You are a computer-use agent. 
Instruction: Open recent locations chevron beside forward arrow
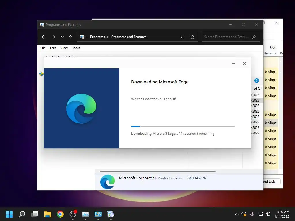pyautogui.click(x=62, y=37)
